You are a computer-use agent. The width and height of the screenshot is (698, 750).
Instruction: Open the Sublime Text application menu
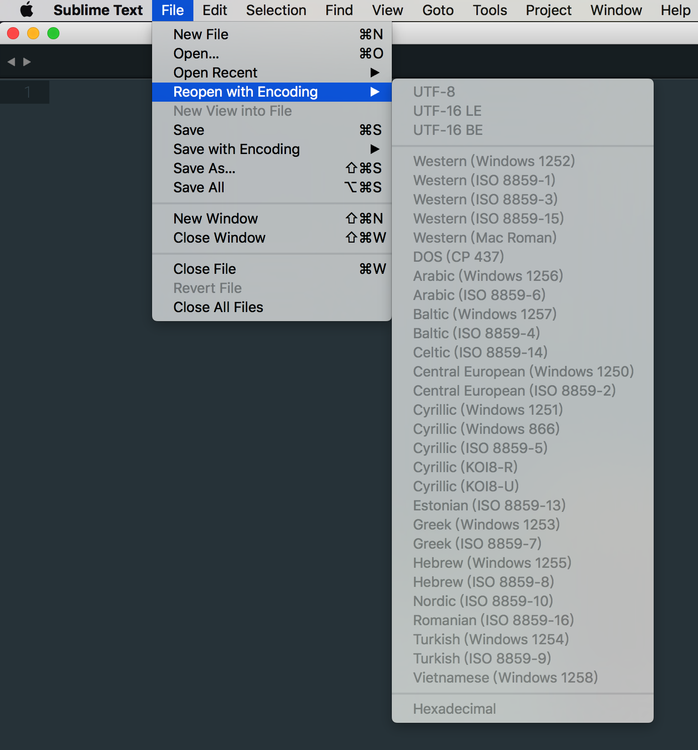[98, 10]
